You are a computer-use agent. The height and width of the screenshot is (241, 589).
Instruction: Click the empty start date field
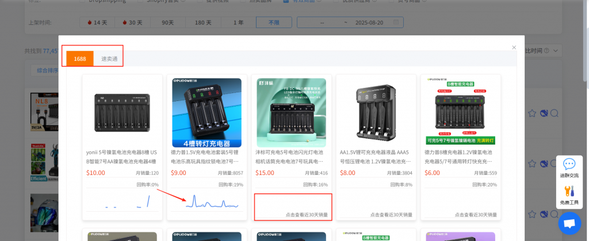point(322,22)
